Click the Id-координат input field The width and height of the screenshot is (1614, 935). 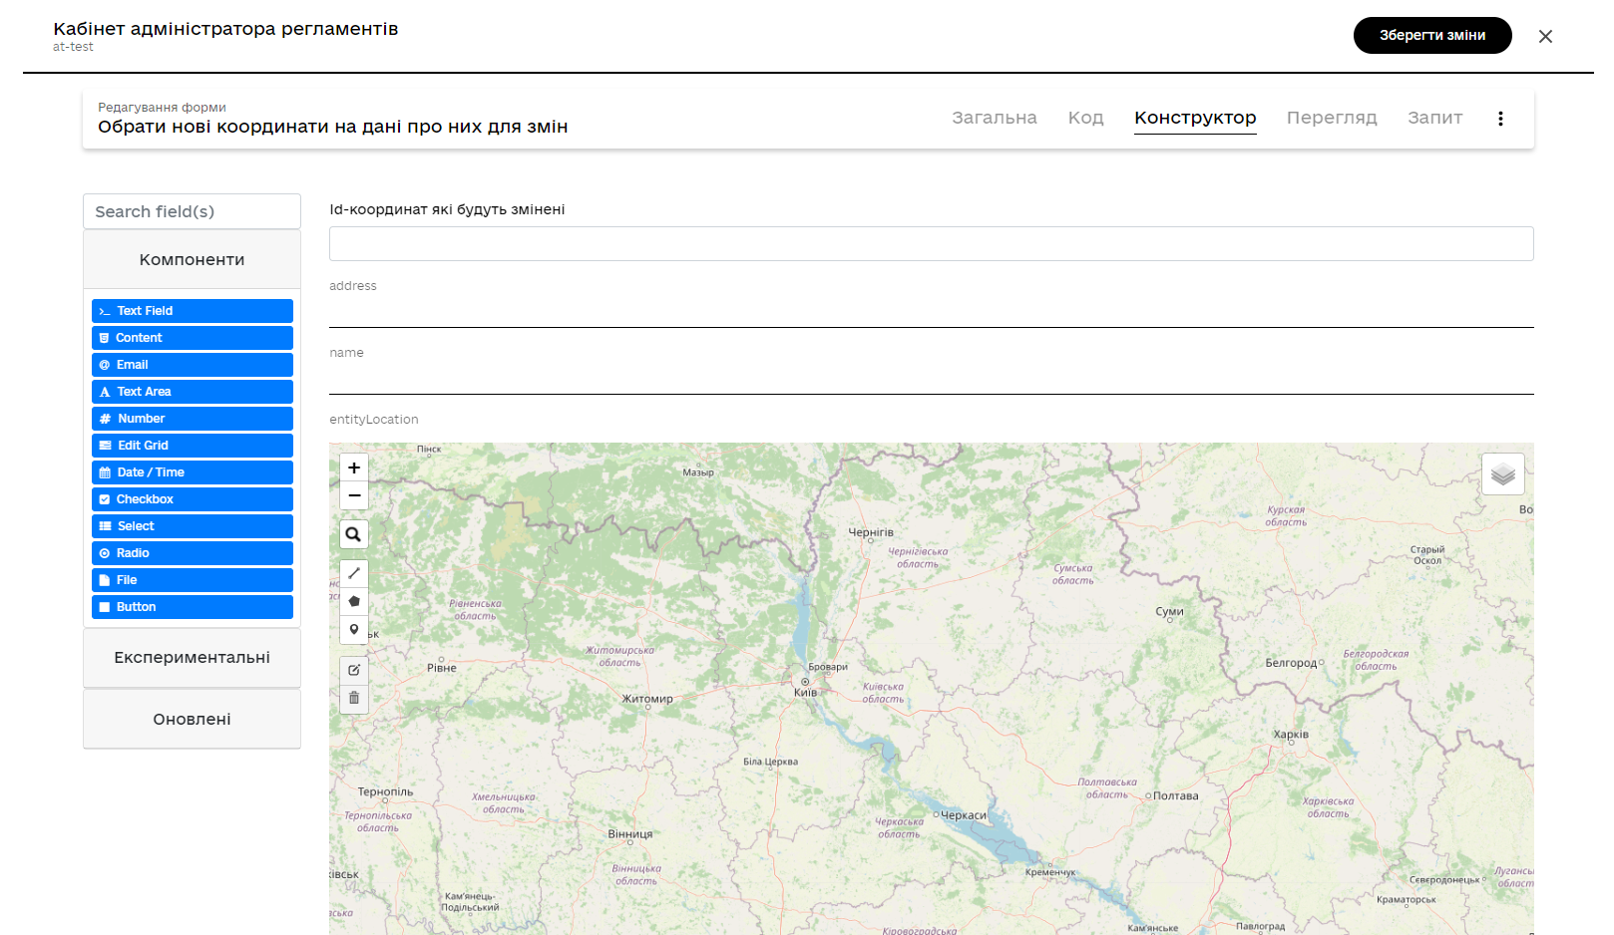pyautogui.click(x=932, y=243)
